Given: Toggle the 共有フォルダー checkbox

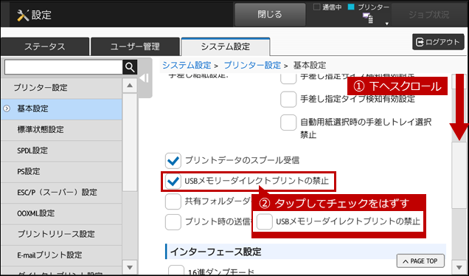Looking at the screenshot, I should pyautogui.click(x=173, y=201).
